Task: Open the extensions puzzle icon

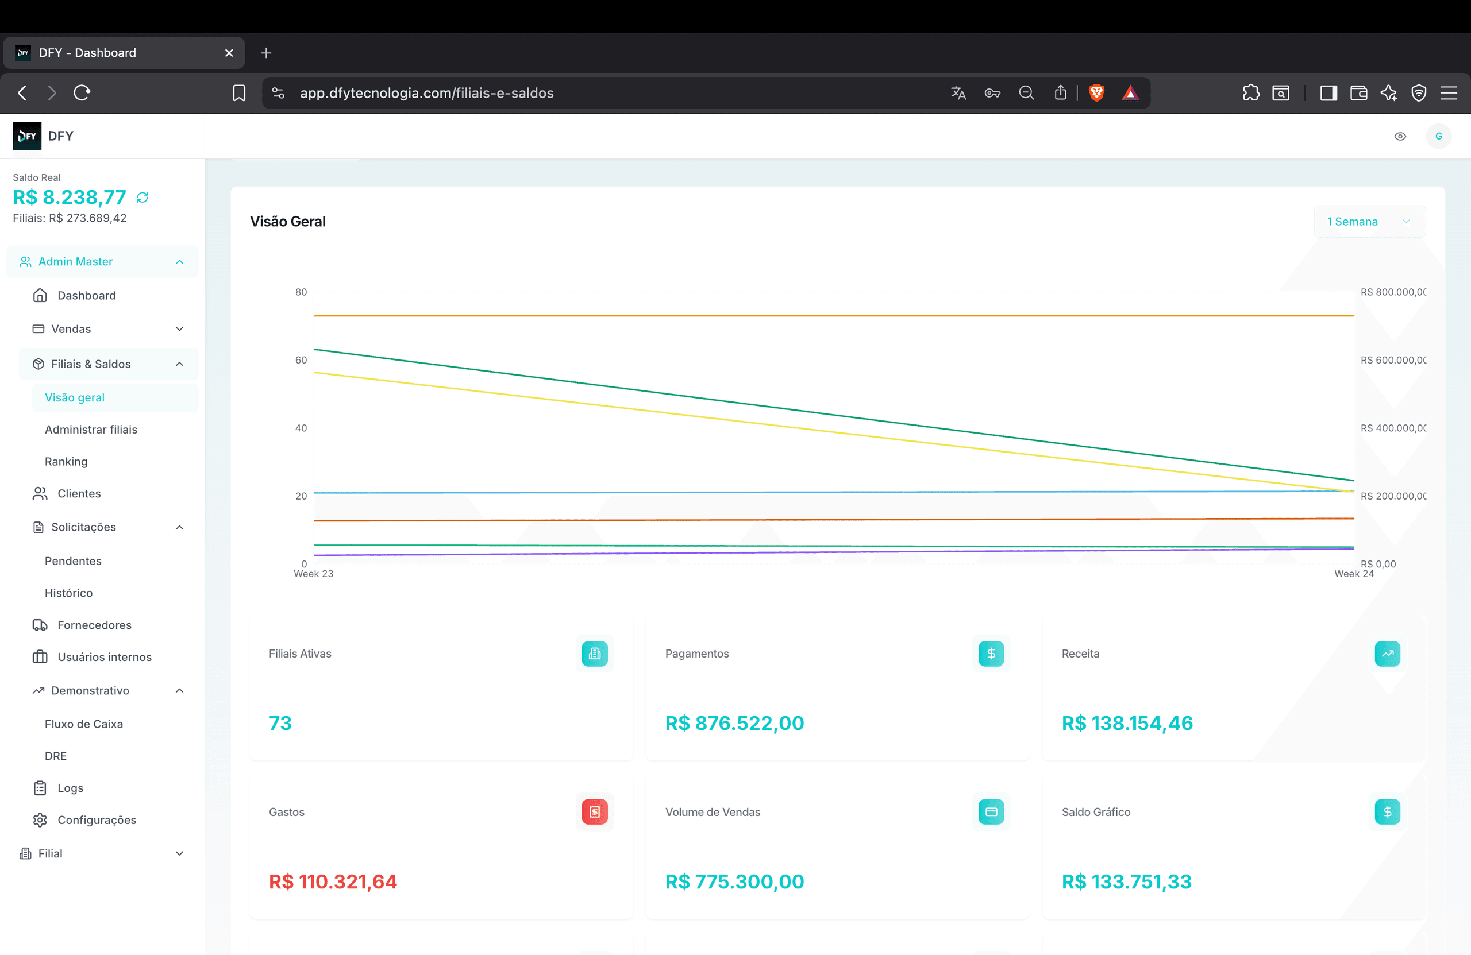Action: click(1250, 92)
